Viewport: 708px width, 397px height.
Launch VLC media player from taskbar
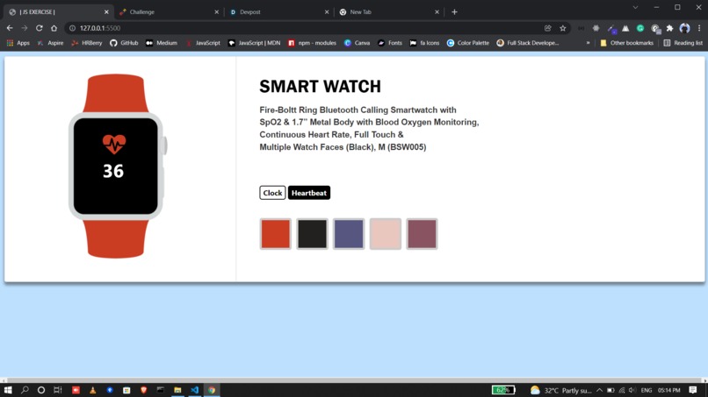point(92,390)
